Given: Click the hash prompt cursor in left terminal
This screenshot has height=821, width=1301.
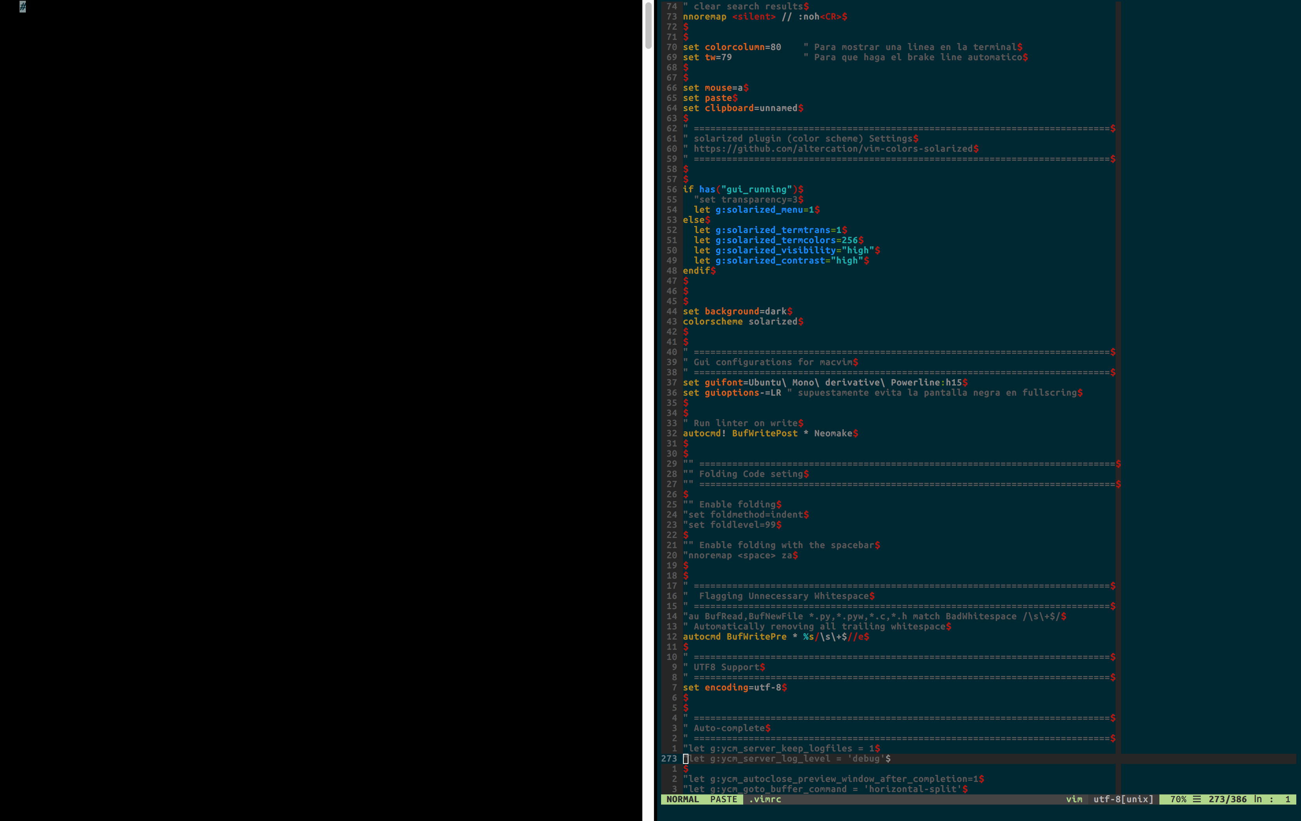Looking at the screenshot, I should (23, 7).
